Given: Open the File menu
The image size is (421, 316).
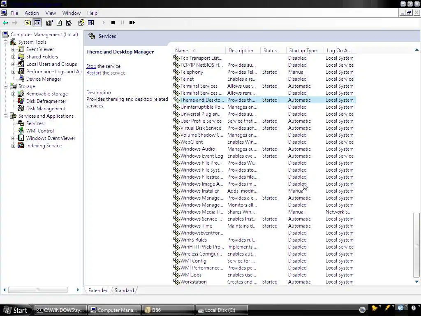Looking at the screenshot, I should pos(14,13).
